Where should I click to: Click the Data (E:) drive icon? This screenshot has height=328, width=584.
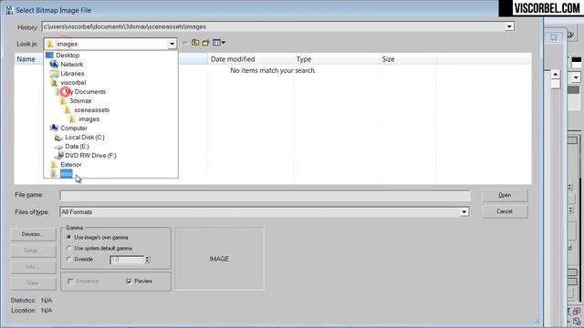[58, 147]
